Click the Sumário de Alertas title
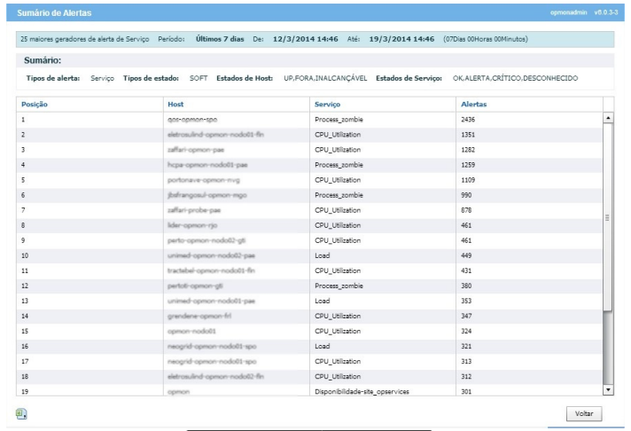The image size is (631, 431). (54, 13)
